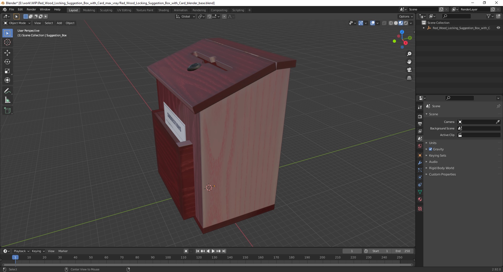
Task: Open the Modifier properties tab
Action: (420, 162)
